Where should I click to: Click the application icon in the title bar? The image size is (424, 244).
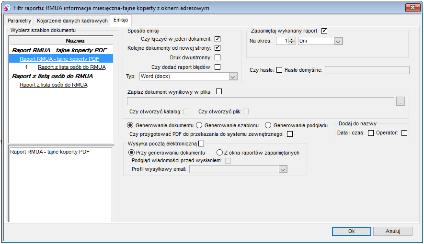[x=7, y=8]
